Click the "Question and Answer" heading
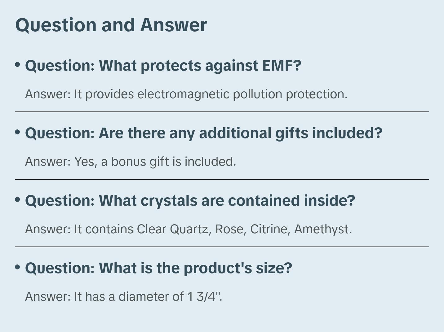The image size is (444, 332). 111,25
